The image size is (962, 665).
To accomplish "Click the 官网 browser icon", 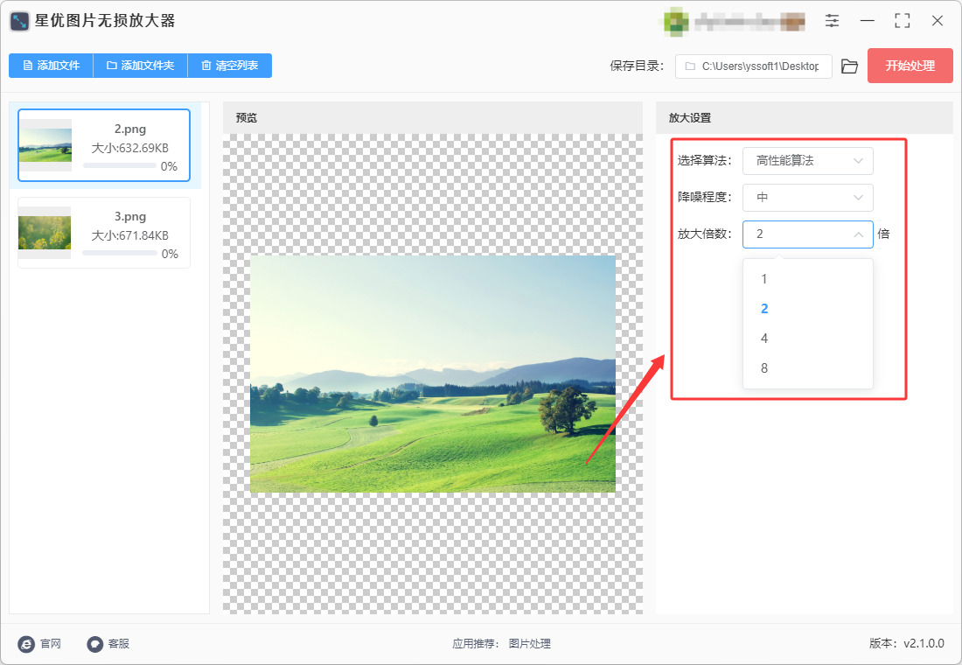I will 26,643.
